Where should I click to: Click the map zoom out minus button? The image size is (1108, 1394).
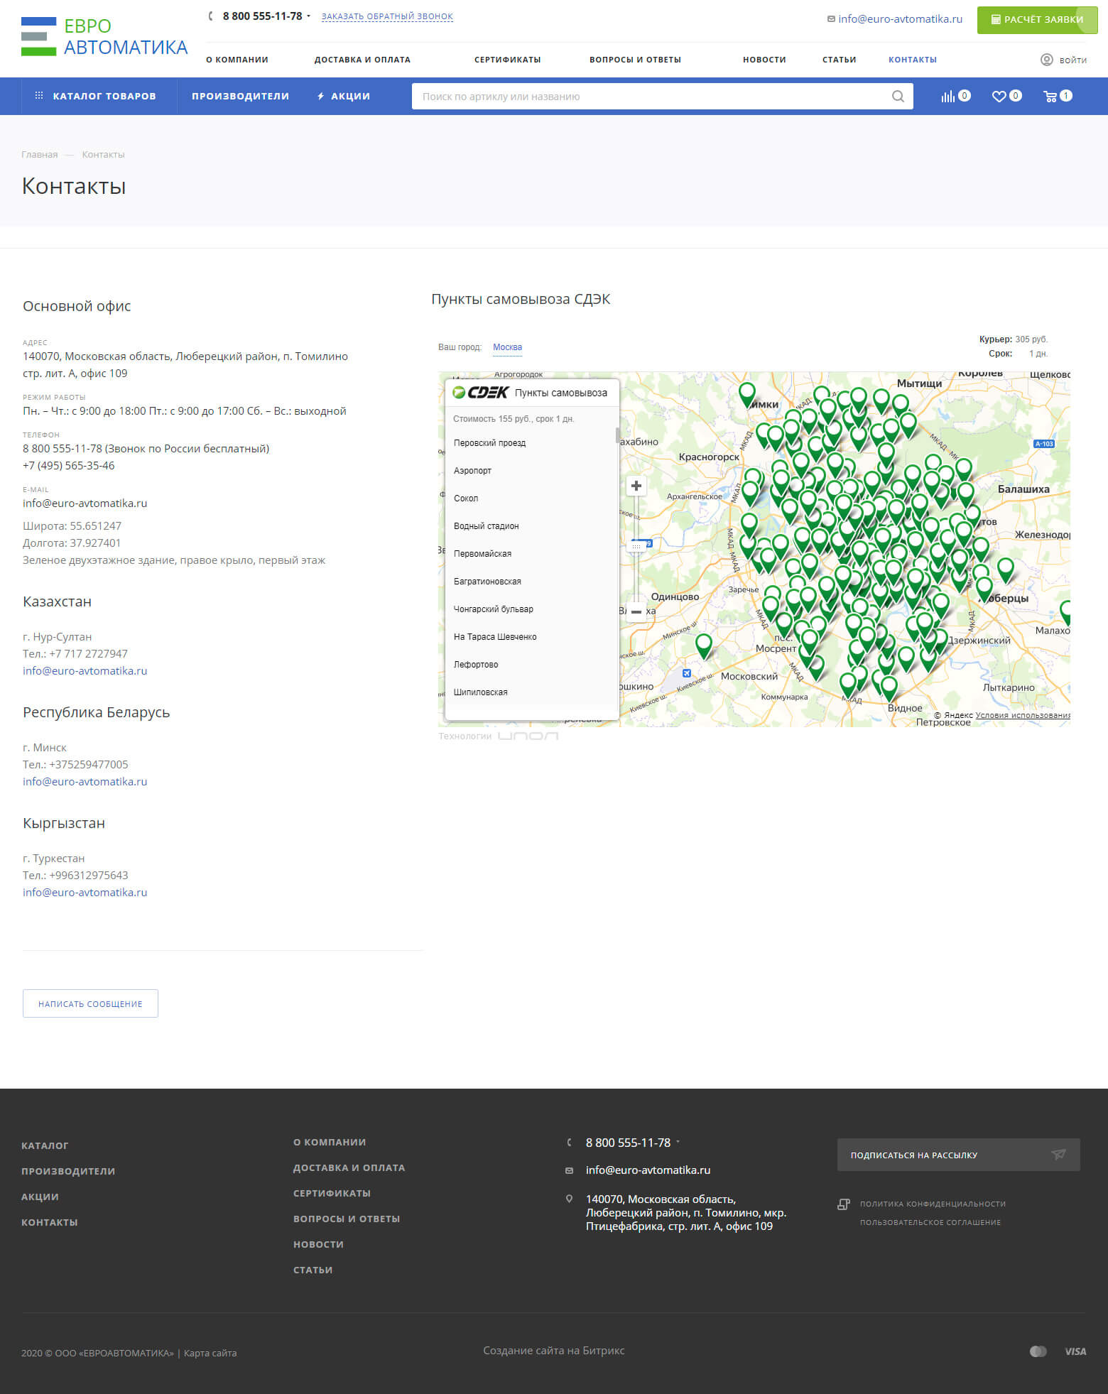(x=636, y=611)
